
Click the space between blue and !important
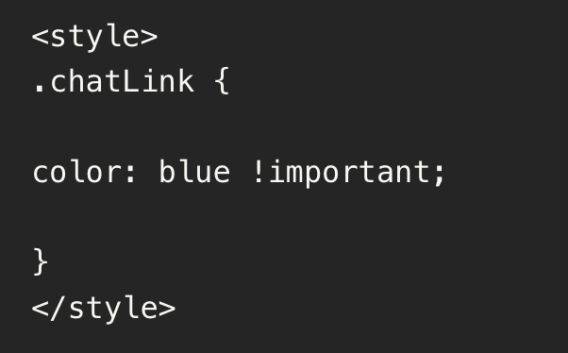[241, 172]
